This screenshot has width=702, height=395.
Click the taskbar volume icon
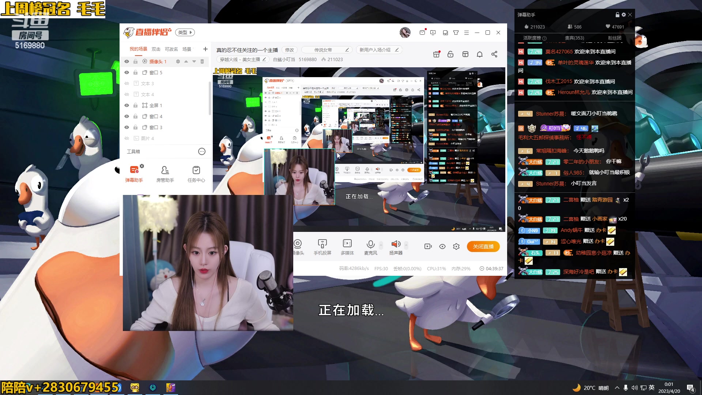[634, 388]
